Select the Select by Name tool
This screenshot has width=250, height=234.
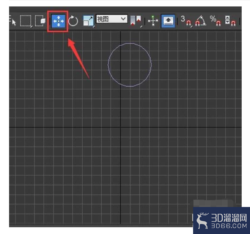[x=13, y=21]
